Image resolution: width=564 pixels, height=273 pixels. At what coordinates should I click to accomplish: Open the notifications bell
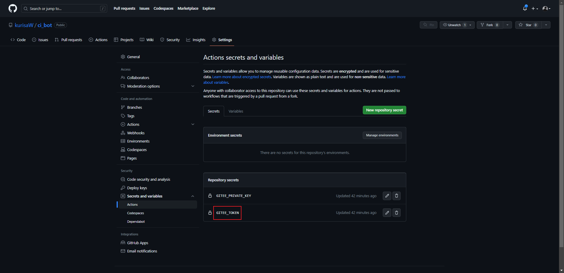[x=525, y=8]
